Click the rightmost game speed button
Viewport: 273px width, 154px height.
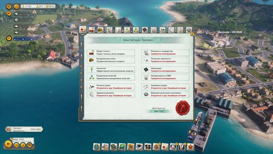click(29, 145)
